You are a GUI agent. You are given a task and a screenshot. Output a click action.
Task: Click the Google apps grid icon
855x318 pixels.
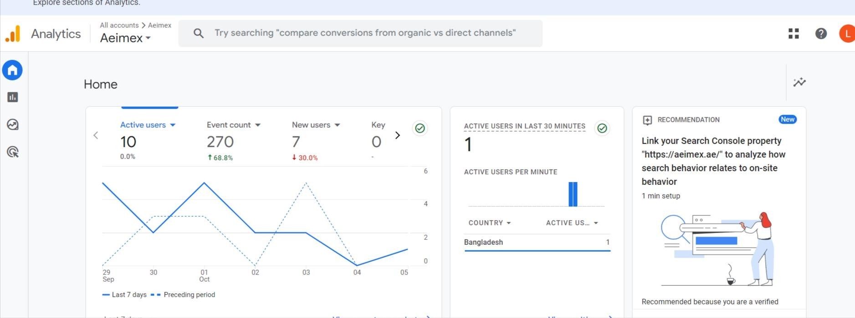[794, 34]
